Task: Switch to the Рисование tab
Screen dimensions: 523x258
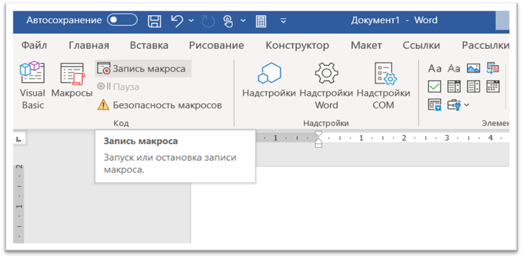Action: [x=217, y=46]
